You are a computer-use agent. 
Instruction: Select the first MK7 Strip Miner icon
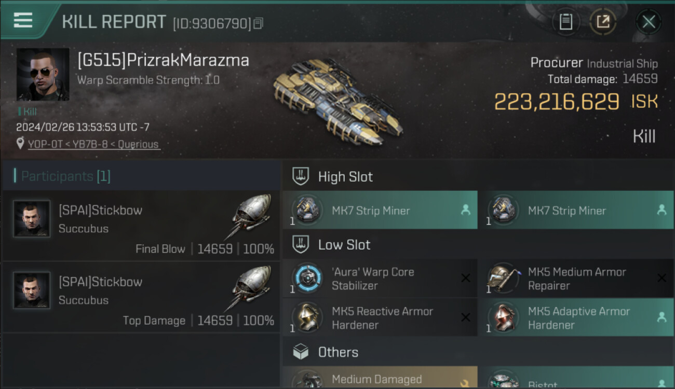pos(307,210)
